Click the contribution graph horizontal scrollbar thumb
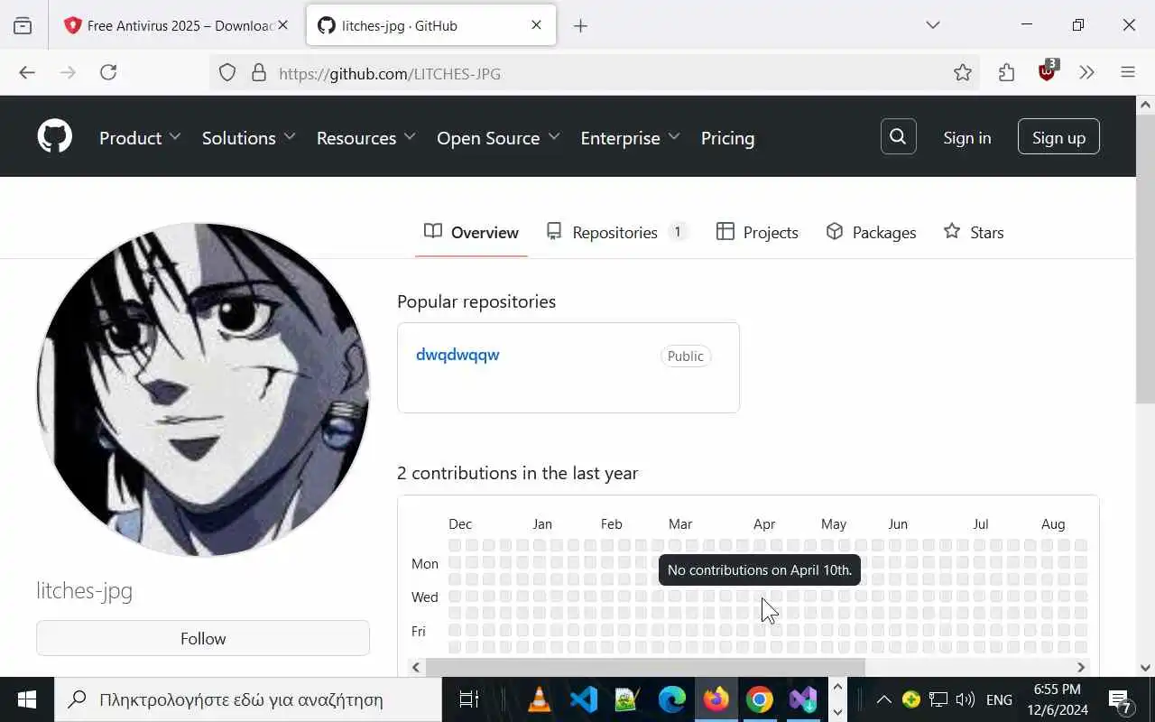 (x=645, y=667)
